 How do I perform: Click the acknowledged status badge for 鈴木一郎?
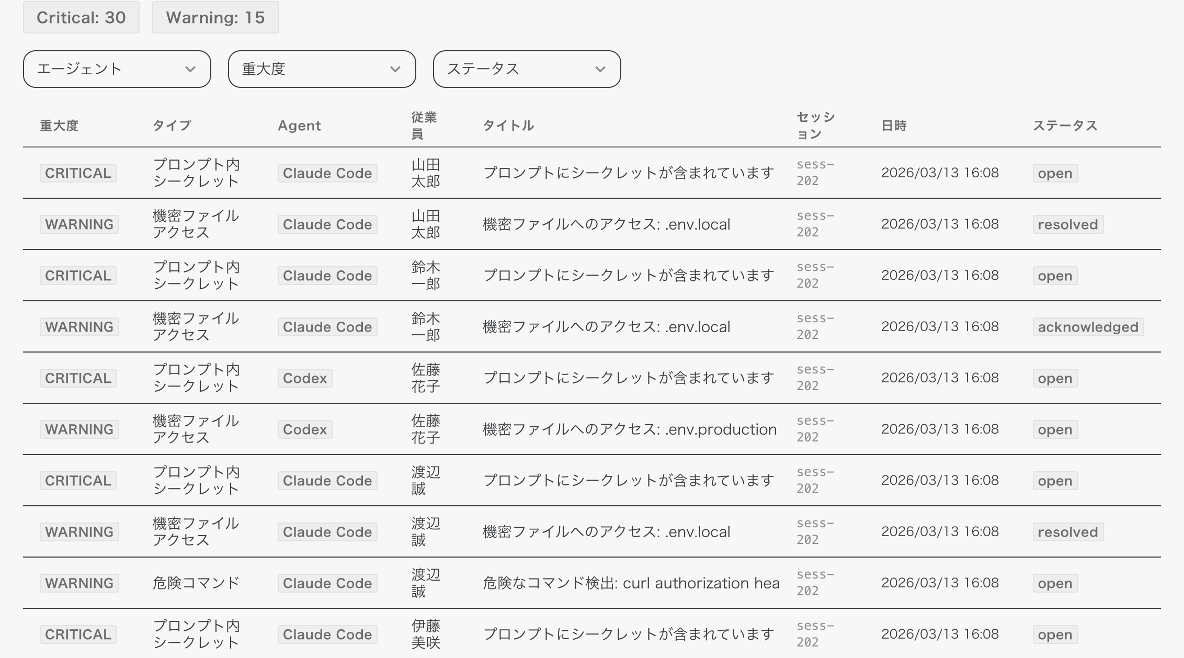coord(1088,327)
